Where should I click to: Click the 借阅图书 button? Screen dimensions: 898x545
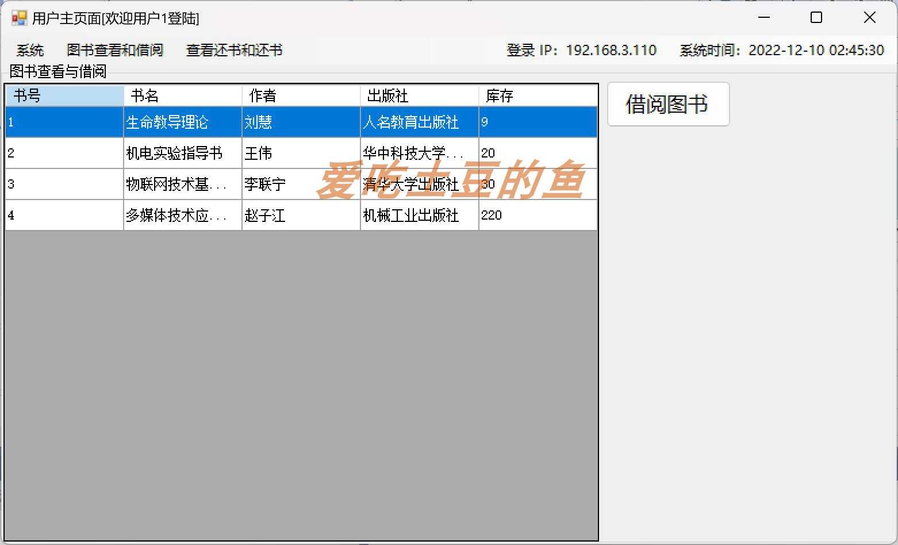[668, 104]
